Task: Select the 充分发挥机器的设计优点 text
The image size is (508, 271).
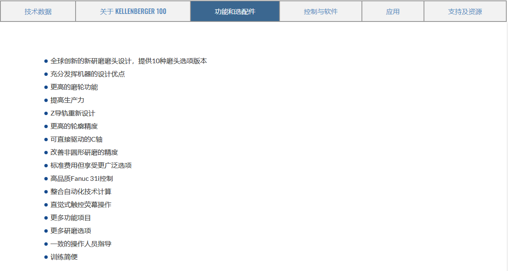Action: point(87,74)
